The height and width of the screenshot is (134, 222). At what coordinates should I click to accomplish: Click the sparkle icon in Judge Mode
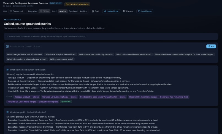pos(105,11)
